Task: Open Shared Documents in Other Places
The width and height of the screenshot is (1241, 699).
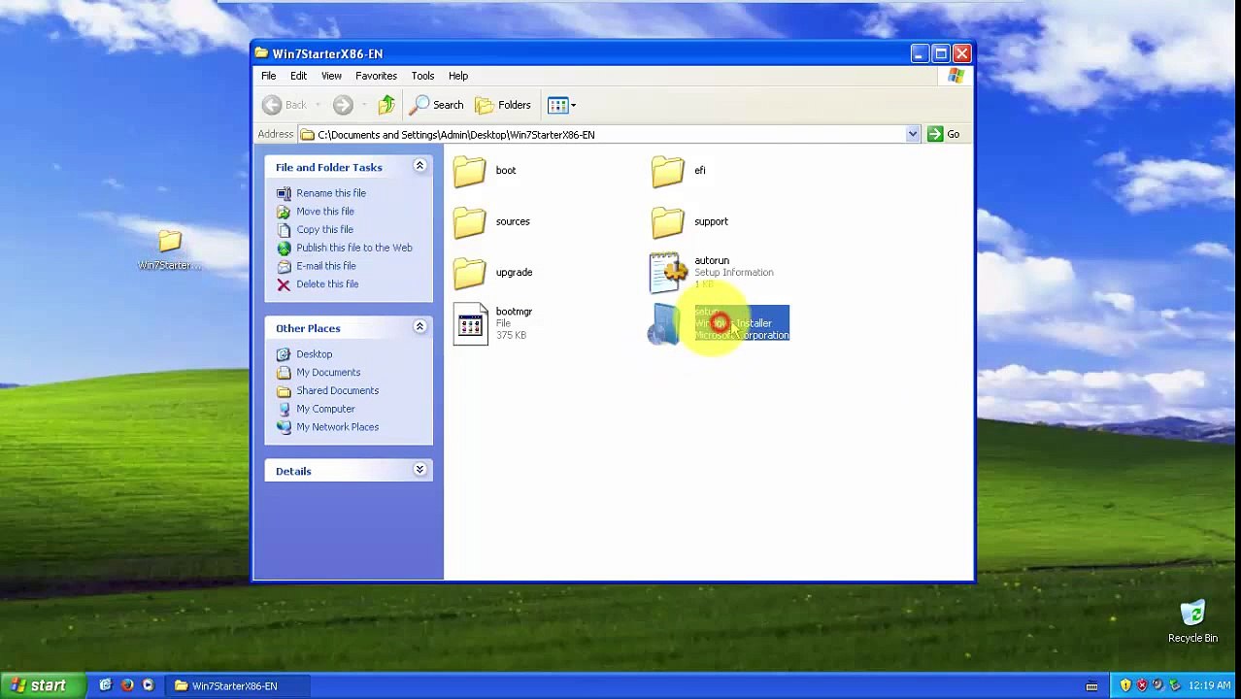Action: 337,391
